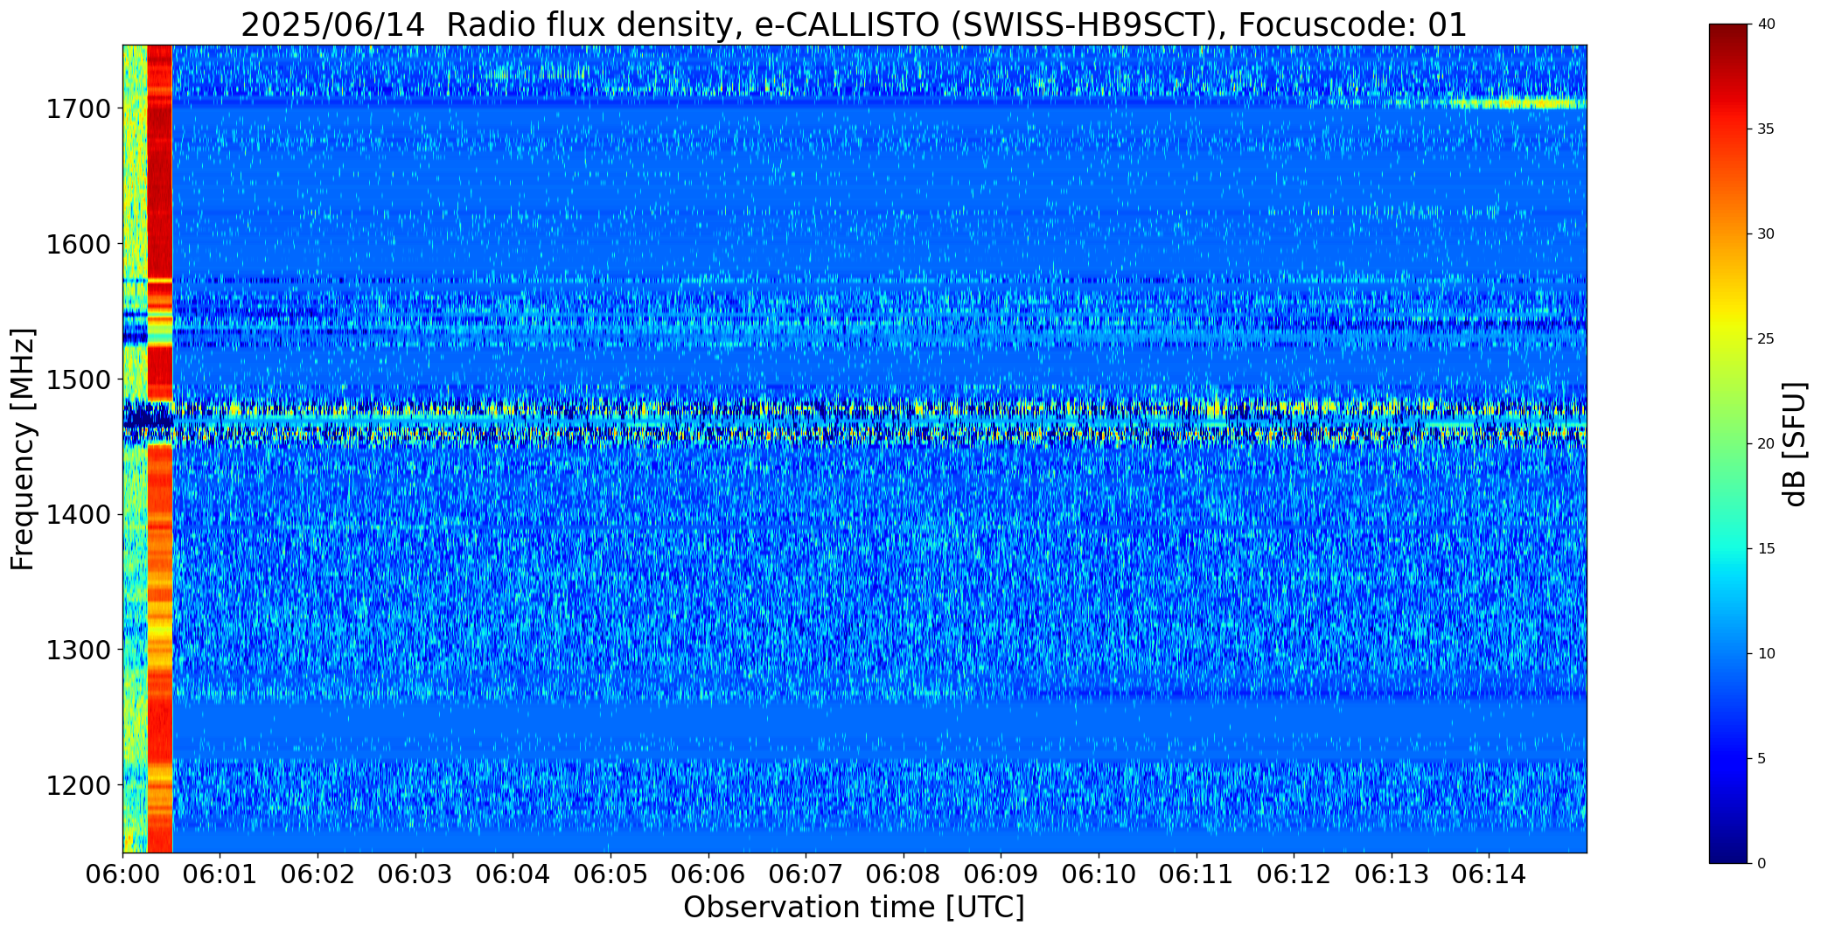Click the 06:11 time tick label
Viewport: 1821px width, 933px height.
pos(1197,874)
